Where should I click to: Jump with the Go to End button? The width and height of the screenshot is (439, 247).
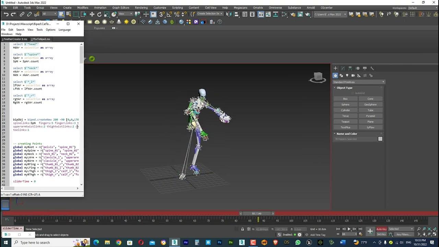[360, 229]
